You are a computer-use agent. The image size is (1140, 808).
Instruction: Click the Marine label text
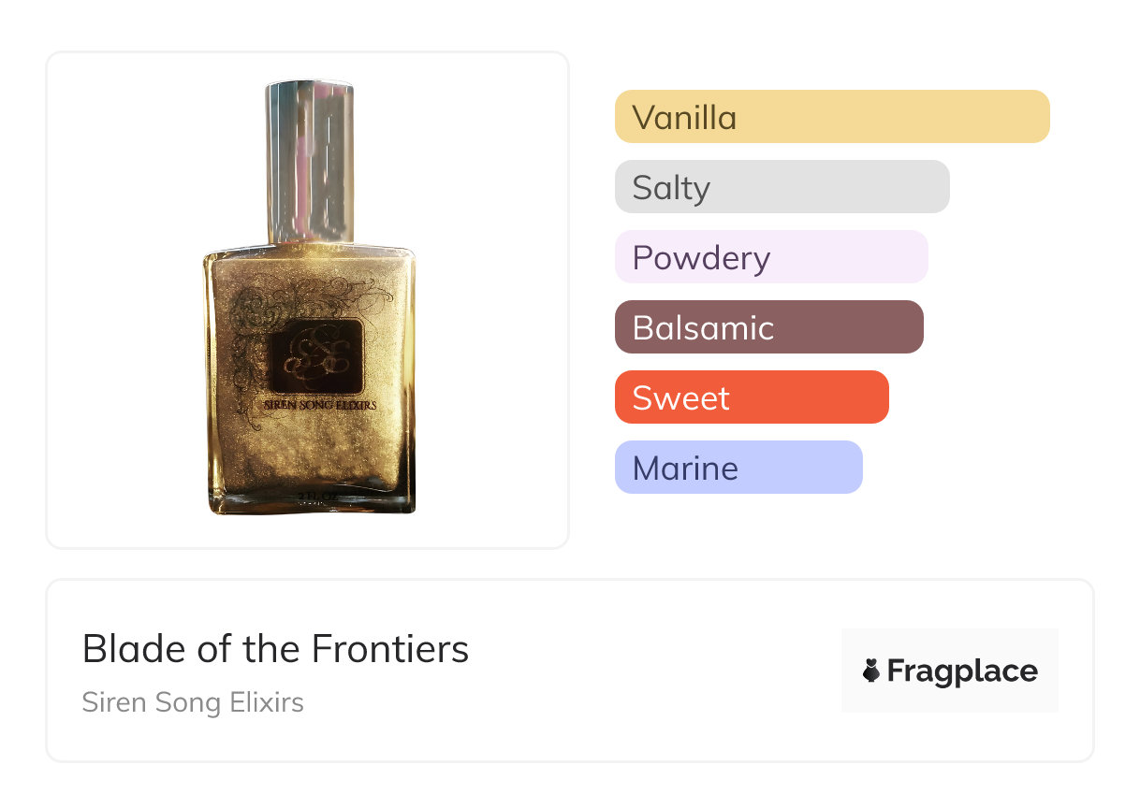pyautogui.click(x=685, y=469)
